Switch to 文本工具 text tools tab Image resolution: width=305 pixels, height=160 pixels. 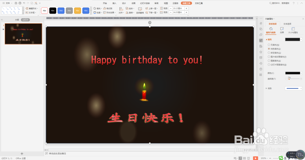[199, 3]
